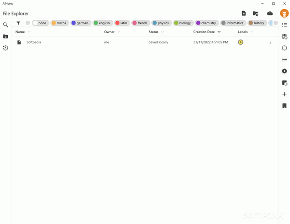Image resolution: width=290 pixels, height=224 pixels.
Task: Close the AINotes window
Action: (x=285, y=3)
